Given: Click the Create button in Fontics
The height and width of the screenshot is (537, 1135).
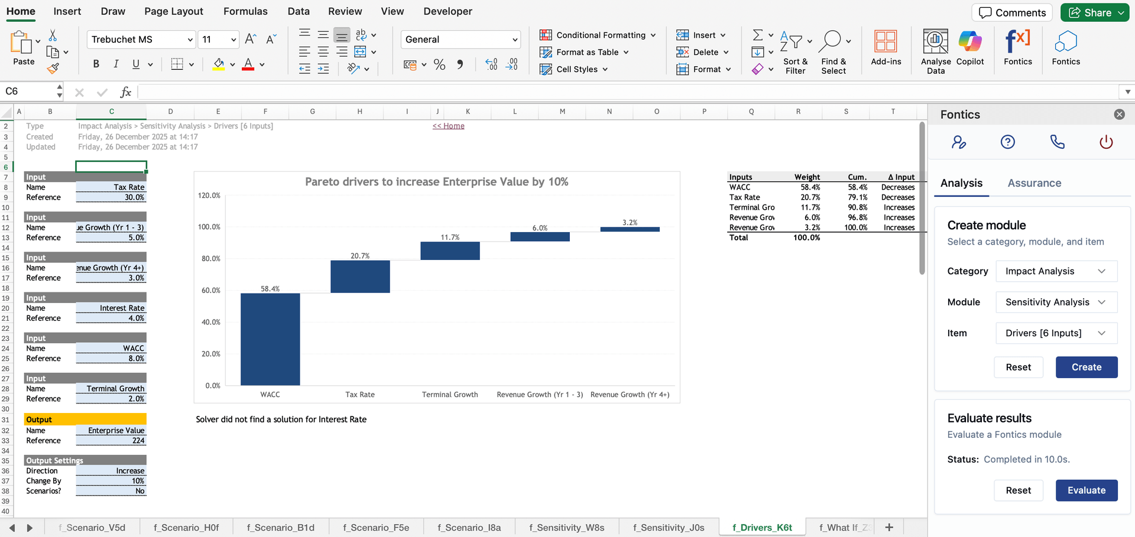Looking at the screenshot, I should [x=1086, y=367].
